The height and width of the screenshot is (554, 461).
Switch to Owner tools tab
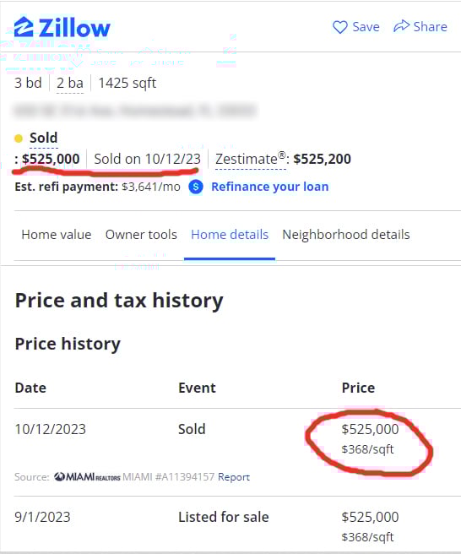click(141, 235)
